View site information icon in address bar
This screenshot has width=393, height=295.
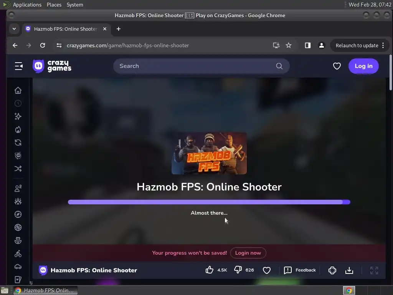pyautogui.click(x=59, y=45)
